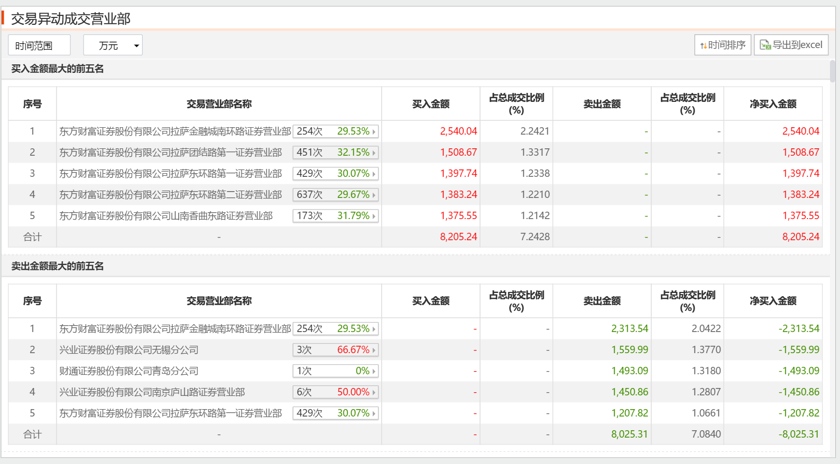This screenshot has width=840, height=464.
Task: Click the 卖出金额最大的前五名 section heading
Action: pos(58,266)
